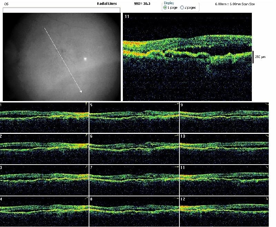Click the bright reflex spot on fundus image
This screenshot has width=276, height=227.
pos(85,59)
